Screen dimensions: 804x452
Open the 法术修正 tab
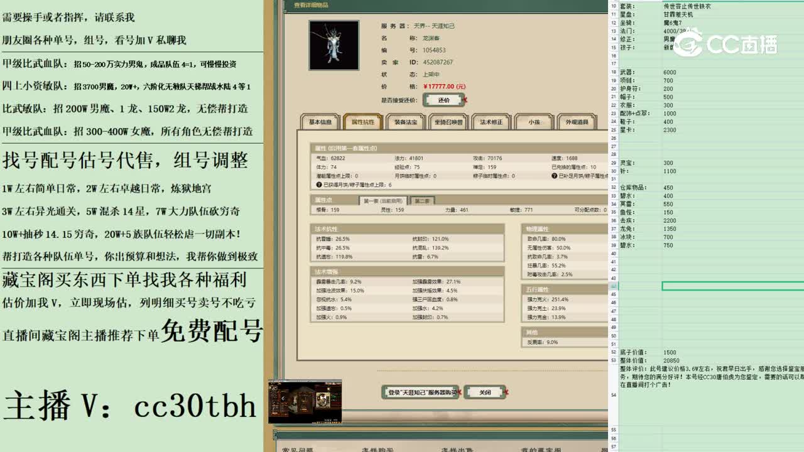491,122
